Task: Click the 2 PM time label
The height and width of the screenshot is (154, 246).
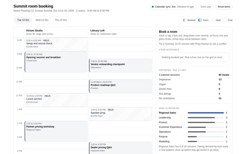Action: (x=19, y=123)
